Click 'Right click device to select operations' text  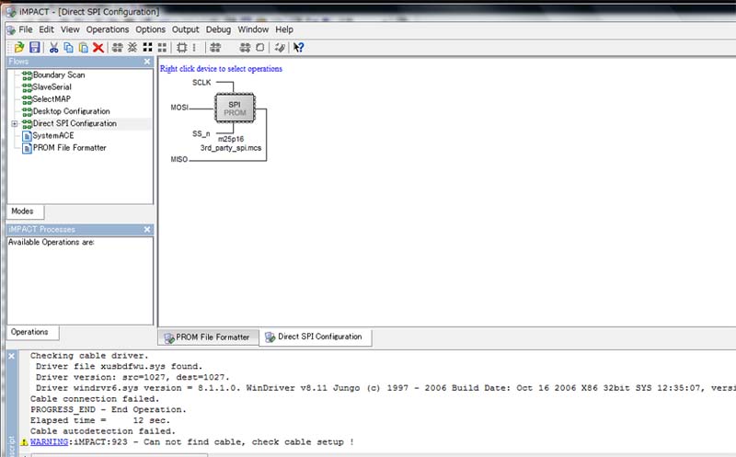coord(221,69)
